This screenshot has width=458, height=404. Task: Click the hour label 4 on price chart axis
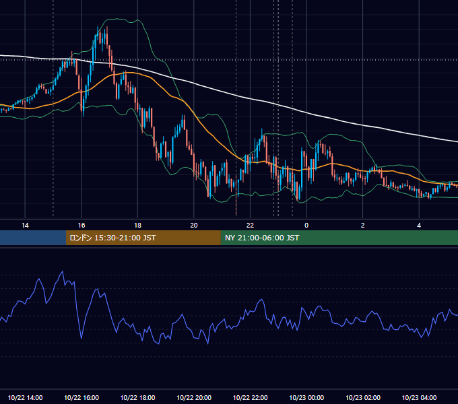(x=419, y=226)
